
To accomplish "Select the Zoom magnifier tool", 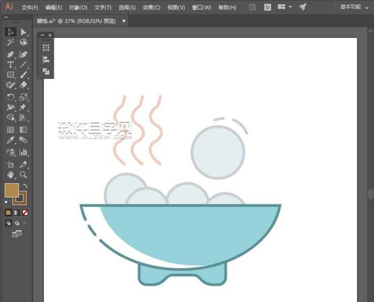I will pos(24,175).
